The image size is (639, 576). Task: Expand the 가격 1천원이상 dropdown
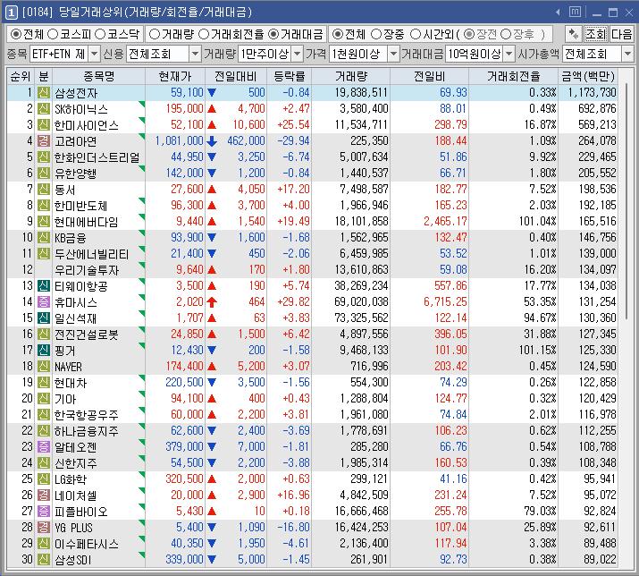pyautogui.click(x=393, y=54)
